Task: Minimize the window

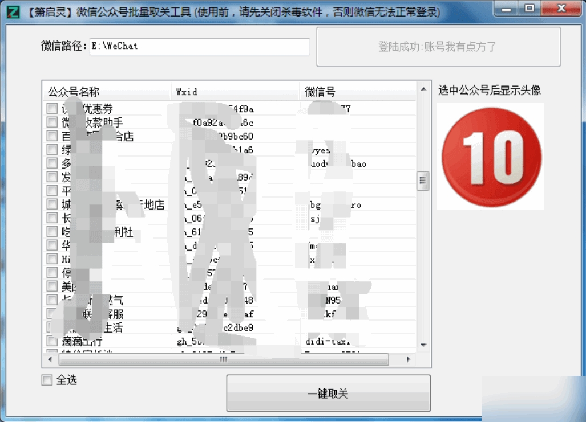Action: click(x=506, y=9)
